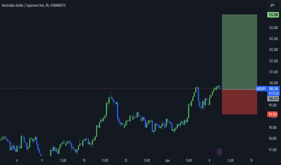This screenshot has height=165, width=281.
Task: Select the green 103.588 target price label
Action: (273, 15)
